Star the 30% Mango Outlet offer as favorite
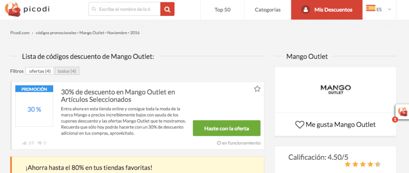The width and height of the screenshot is (409, 173). point(257,89)
